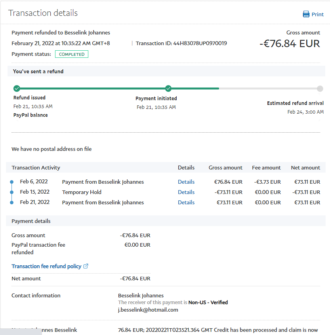The height and width of the screenshot is (335, 330).
Task: View Details for the Feb 21 payment
Action: [x=186, y=203]
